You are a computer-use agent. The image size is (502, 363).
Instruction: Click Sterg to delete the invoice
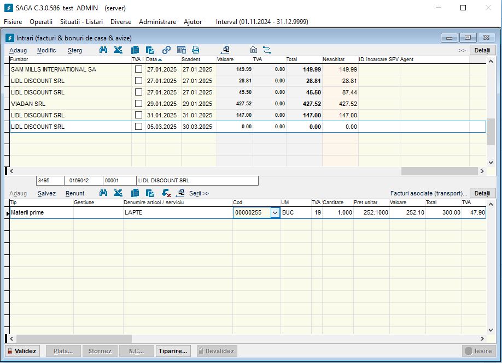[75, 50]
